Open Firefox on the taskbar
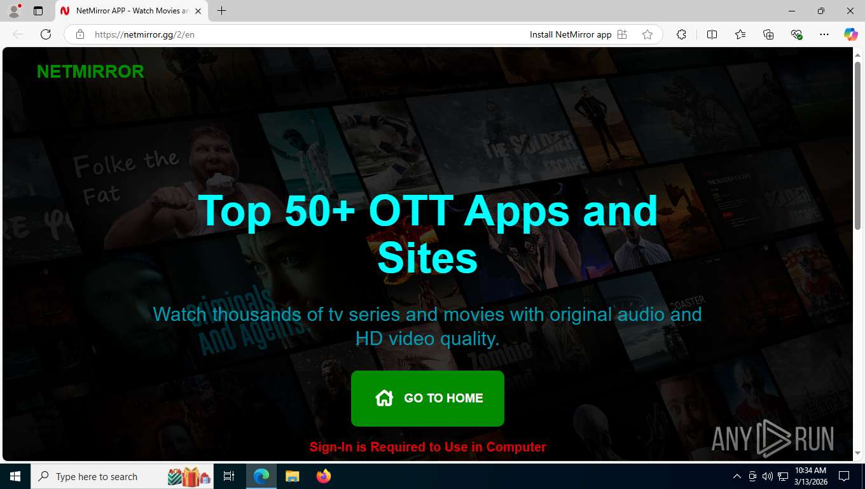865x489 pixels. pos(323,476)
